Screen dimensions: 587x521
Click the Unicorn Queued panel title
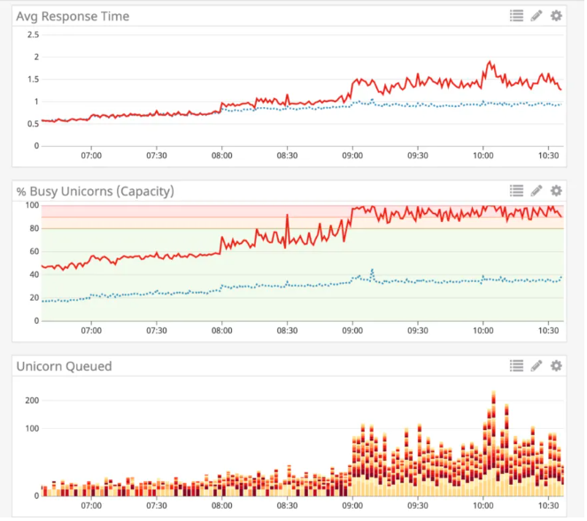(x=64, y=366)
